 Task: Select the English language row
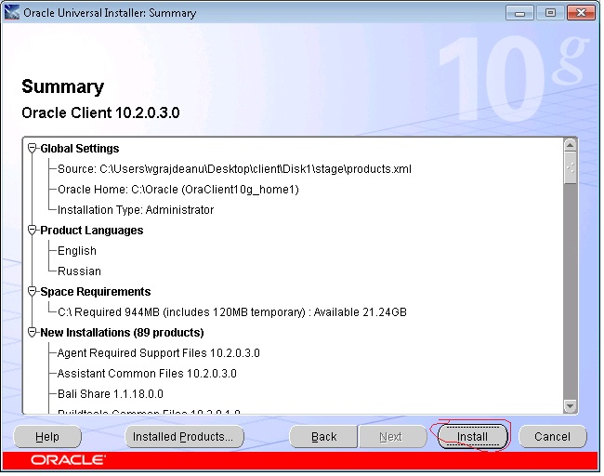point(77,250)
